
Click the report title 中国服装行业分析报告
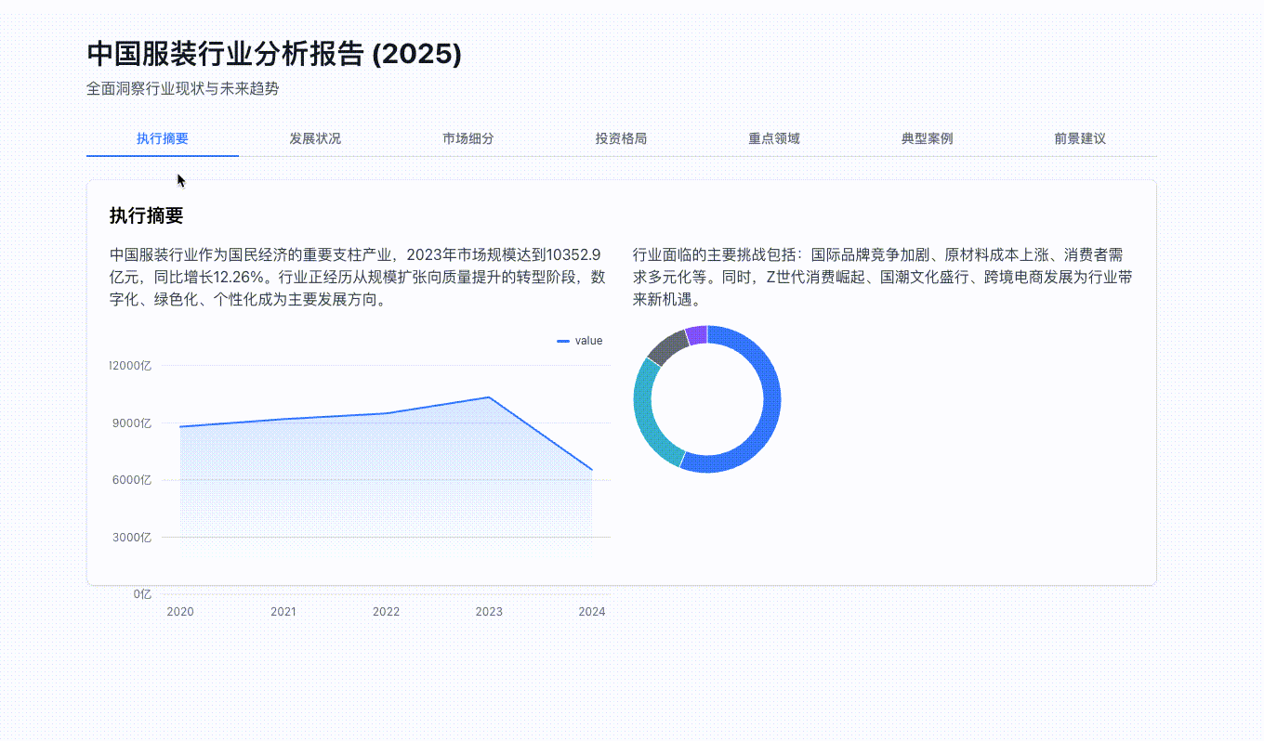point(271,55)
